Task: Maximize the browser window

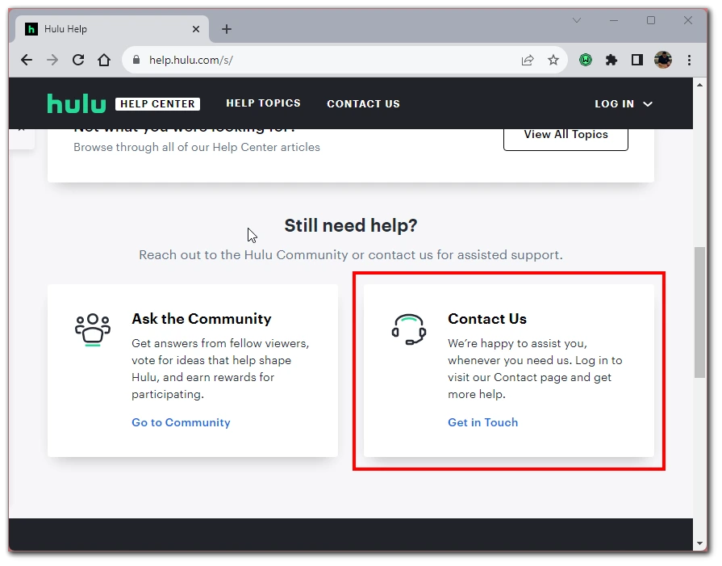Action: click(651, 20)
